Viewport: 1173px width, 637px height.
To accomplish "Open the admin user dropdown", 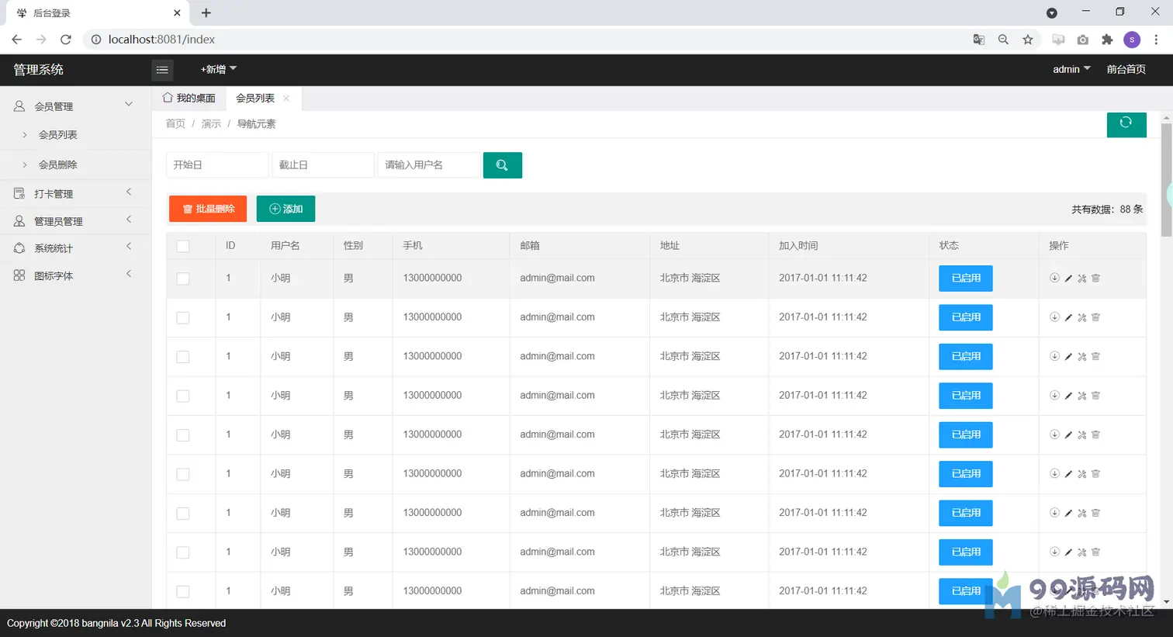I will 1071,69.
